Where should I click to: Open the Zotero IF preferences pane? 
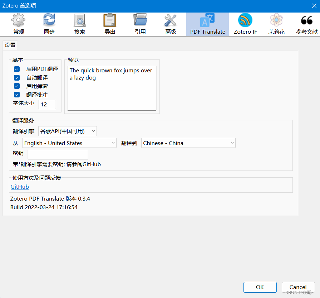pos(245,24)
